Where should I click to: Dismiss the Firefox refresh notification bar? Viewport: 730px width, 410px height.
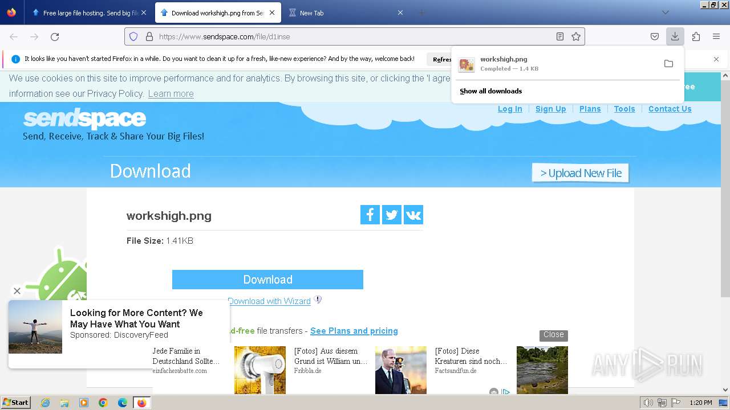tap(716, 59)
